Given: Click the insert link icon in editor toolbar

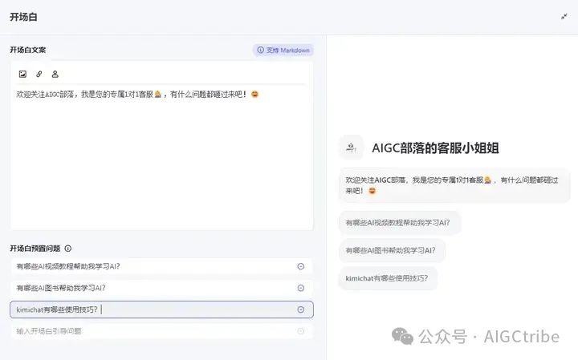Looking at the screenshot, I should [39, 74].
